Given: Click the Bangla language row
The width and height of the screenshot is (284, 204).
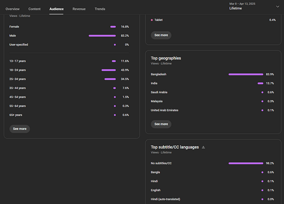Looking at the screenshot, I should tap(212, 172).
